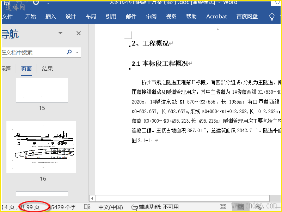
Task: Click the heading "2、工程概况" in the document
Action: click(x=151, y=43)
